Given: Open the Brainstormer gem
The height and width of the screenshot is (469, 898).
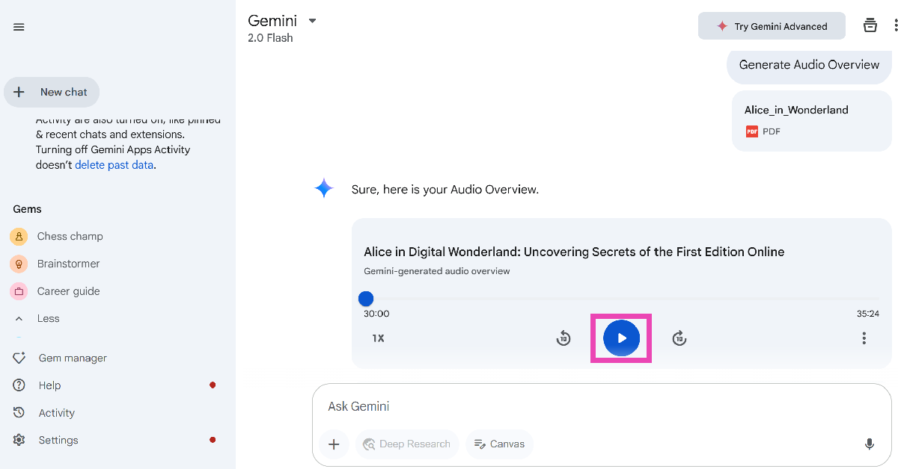Looking at the screenshot, I should (68, 264).
